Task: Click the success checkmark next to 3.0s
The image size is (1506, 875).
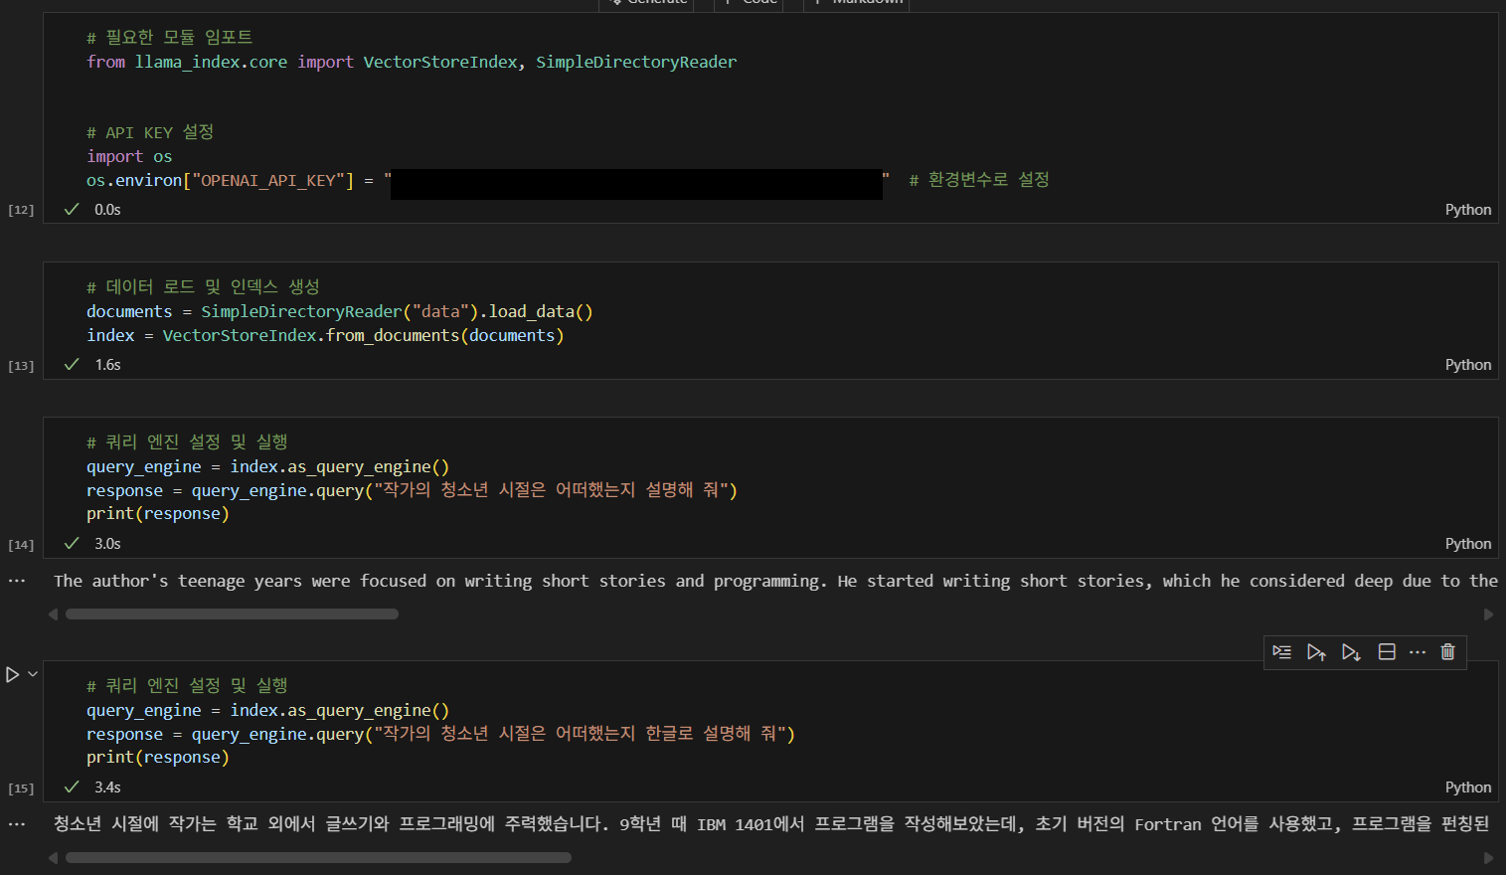Action: point(72,543)
